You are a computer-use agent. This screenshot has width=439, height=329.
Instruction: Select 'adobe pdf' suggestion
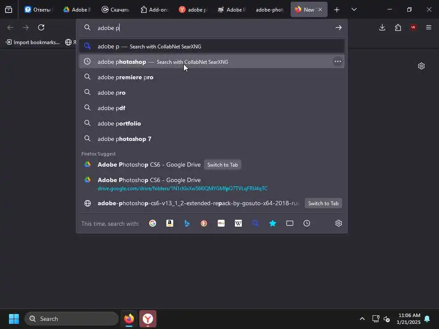coord(212,108)
